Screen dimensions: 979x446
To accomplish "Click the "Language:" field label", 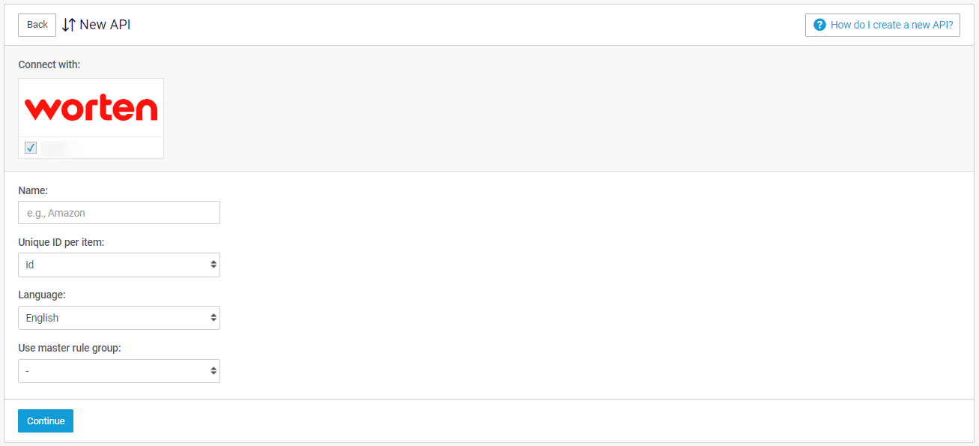I will click(41, 295).
